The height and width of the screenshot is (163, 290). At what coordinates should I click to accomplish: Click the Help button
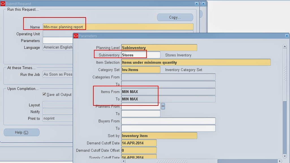pyautogui.click(x=22, y=132)
